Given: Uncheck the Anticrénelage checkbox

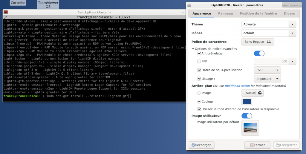Looking at the screenshot, I should point(199,53).
